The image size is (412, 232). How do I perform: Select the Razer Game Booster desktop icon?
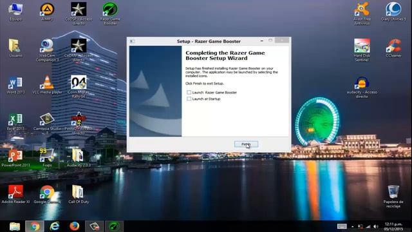pyautogui.click(x=110, y=14)
